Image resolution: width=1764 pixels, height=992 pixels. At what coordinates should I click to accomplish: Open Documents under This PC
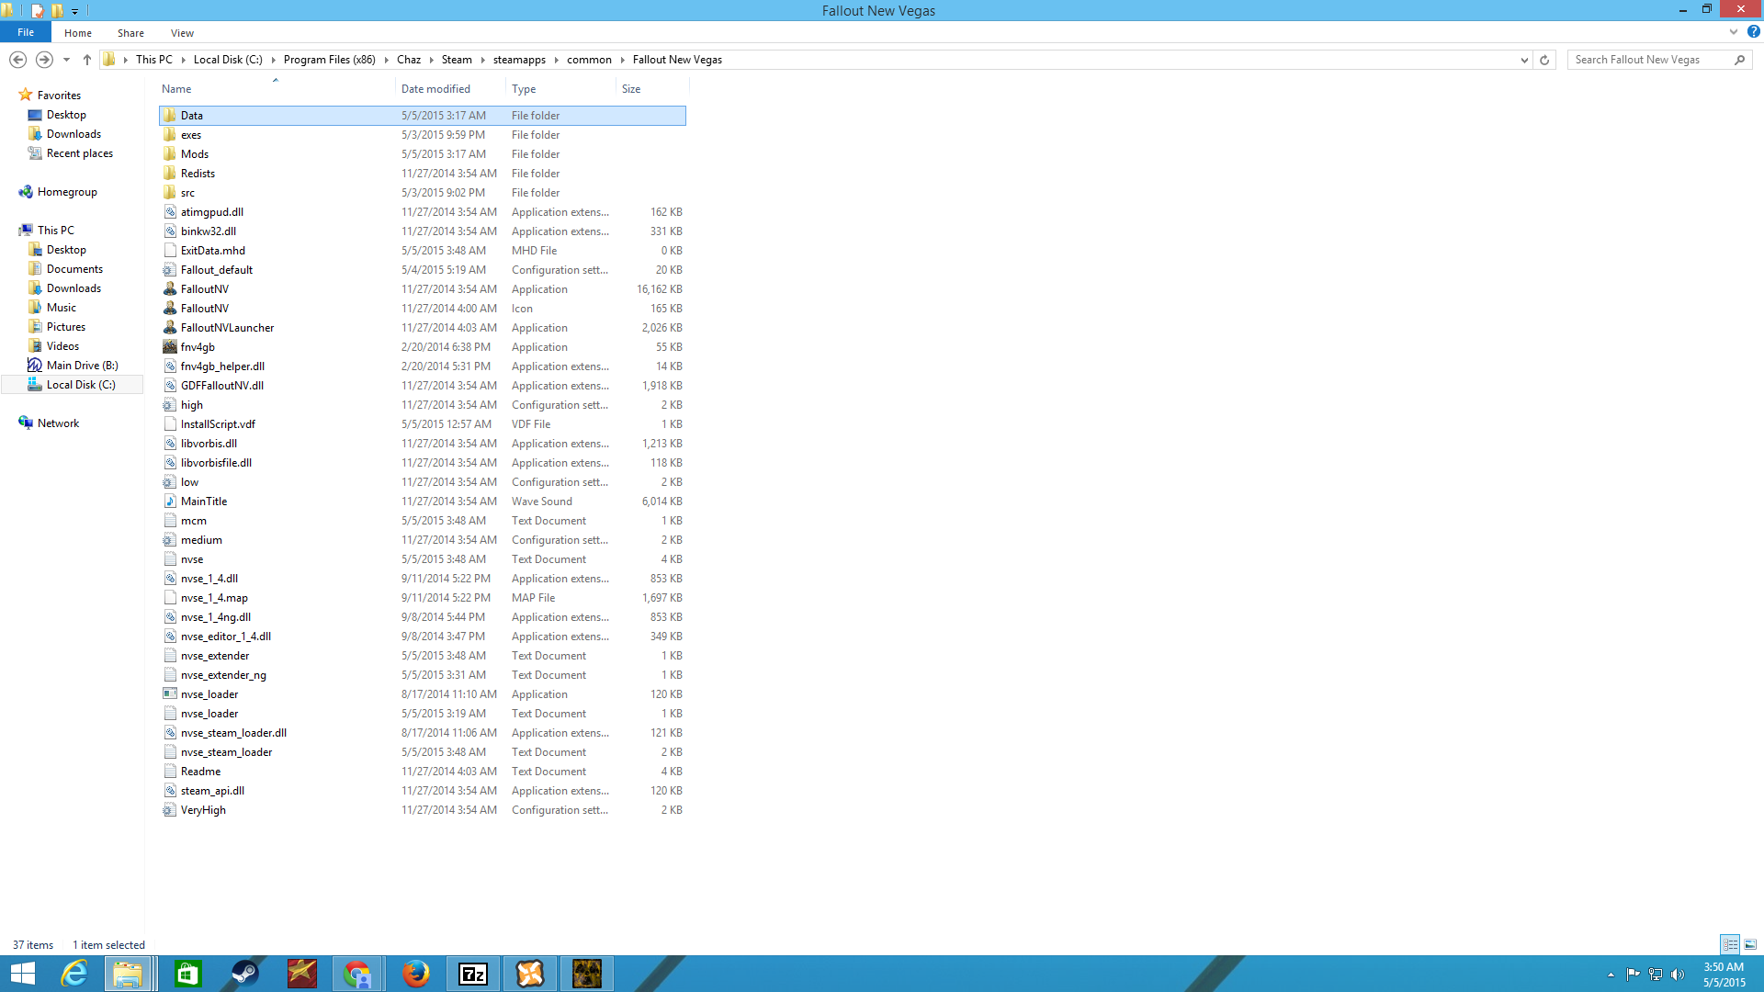pyautogui.click(x=74, y=269)
